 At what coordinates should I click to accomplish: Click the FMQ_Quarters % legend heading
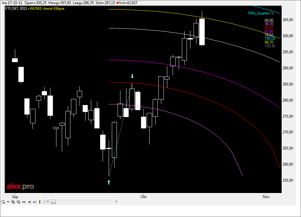[261, 13]
